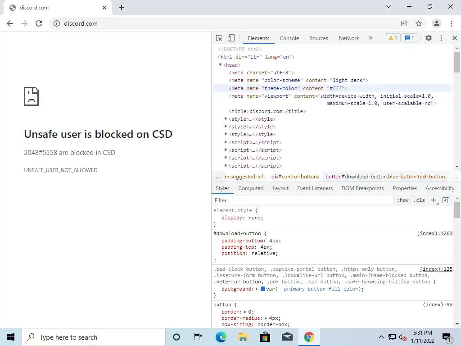Select the Elements tab
The image size is (461, 346).
click(x=258, y=38)
